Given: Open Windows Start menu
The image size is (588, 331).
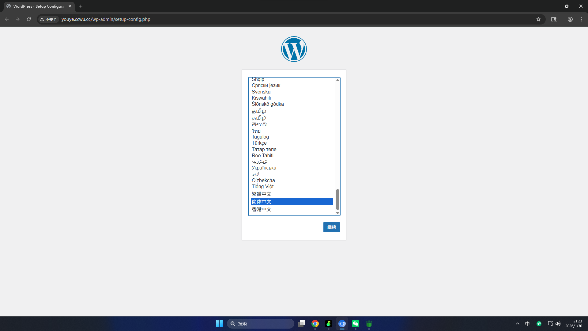Looking at the screenshot, I should [x=219, y=324].
